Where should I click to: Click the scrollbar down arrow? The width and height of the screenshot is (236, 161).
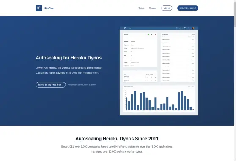coord(235,160)
